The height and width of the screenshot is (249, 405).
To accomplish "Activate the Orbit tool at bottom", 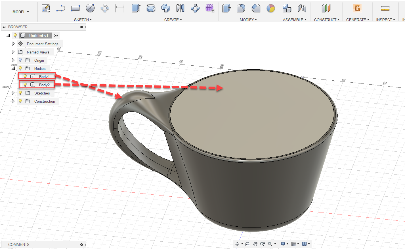I will click(237, 243).
